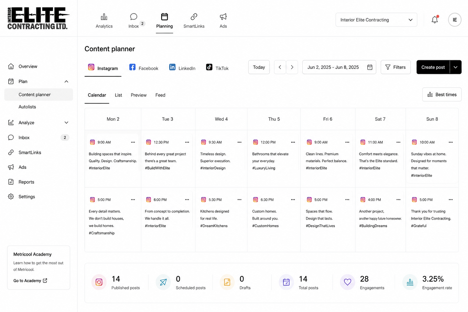
Task: Open options for Wed 5:30 PM post
Action: pyautogui.click(x=239, y=200)
